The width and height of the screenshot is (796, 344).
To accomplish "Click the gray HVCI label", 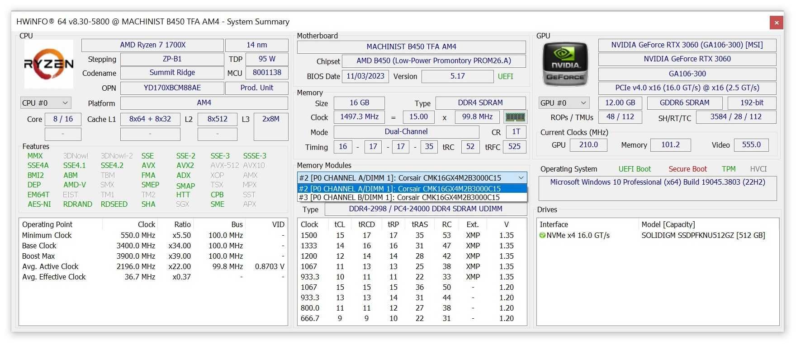I will coord(758,169).
